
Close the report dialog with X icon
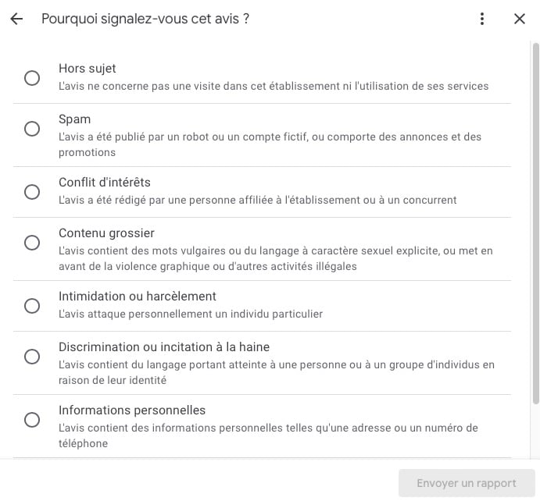coord(520,19)
